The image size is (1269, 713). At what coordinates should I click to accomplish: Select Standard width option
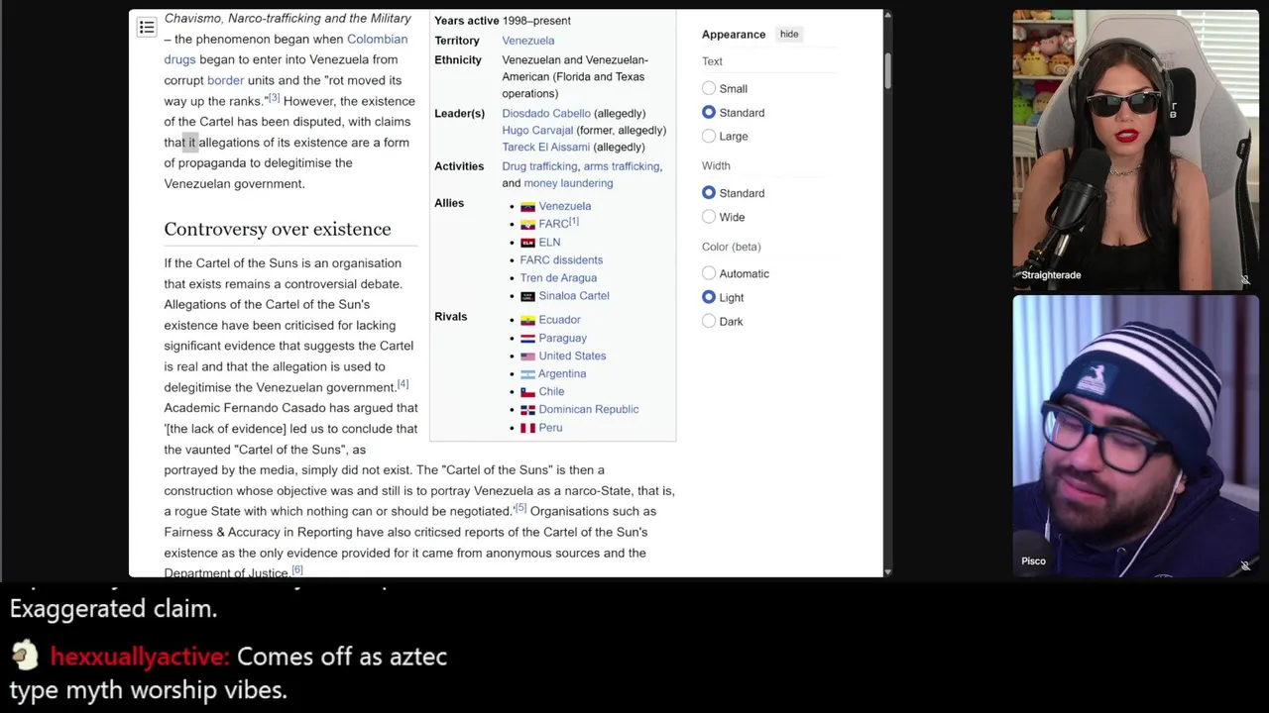(x=709, y=192)
